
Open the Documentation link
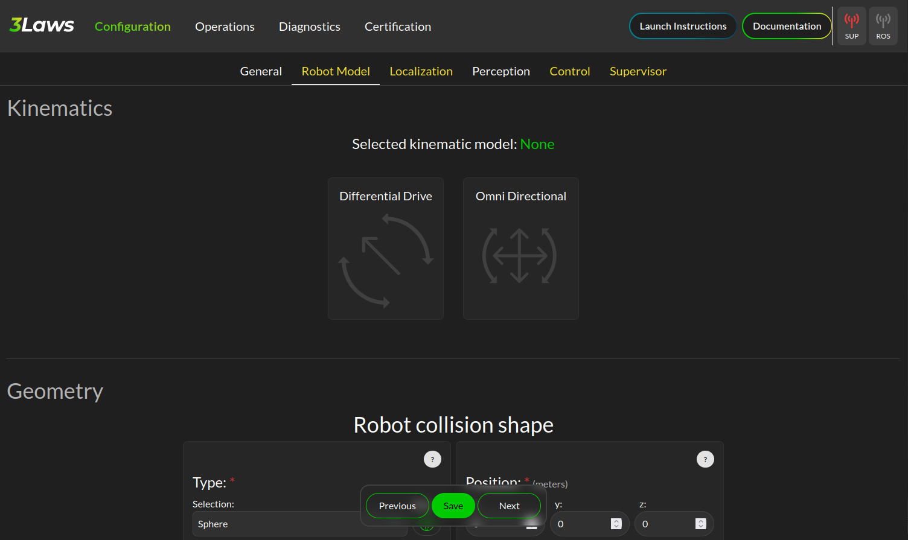click(787, 26)
